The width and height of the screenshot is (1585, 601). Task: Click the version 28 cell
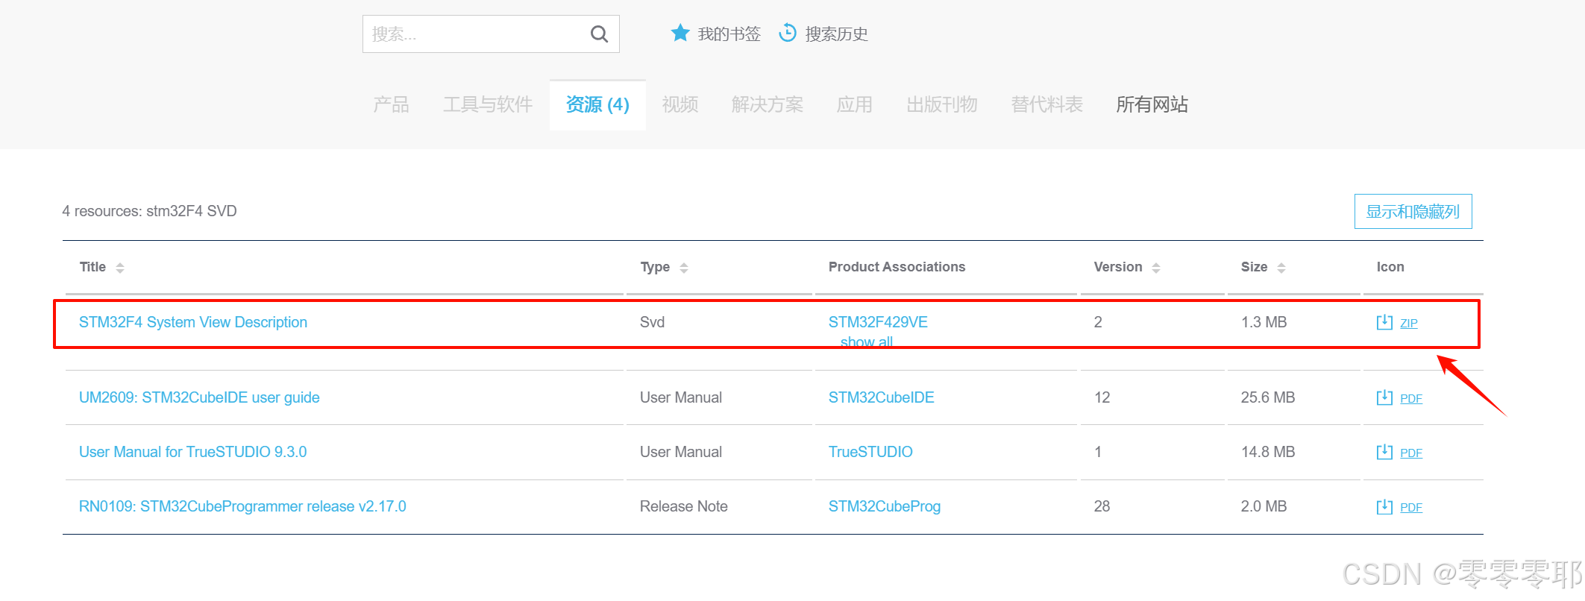coord(1102,506)
